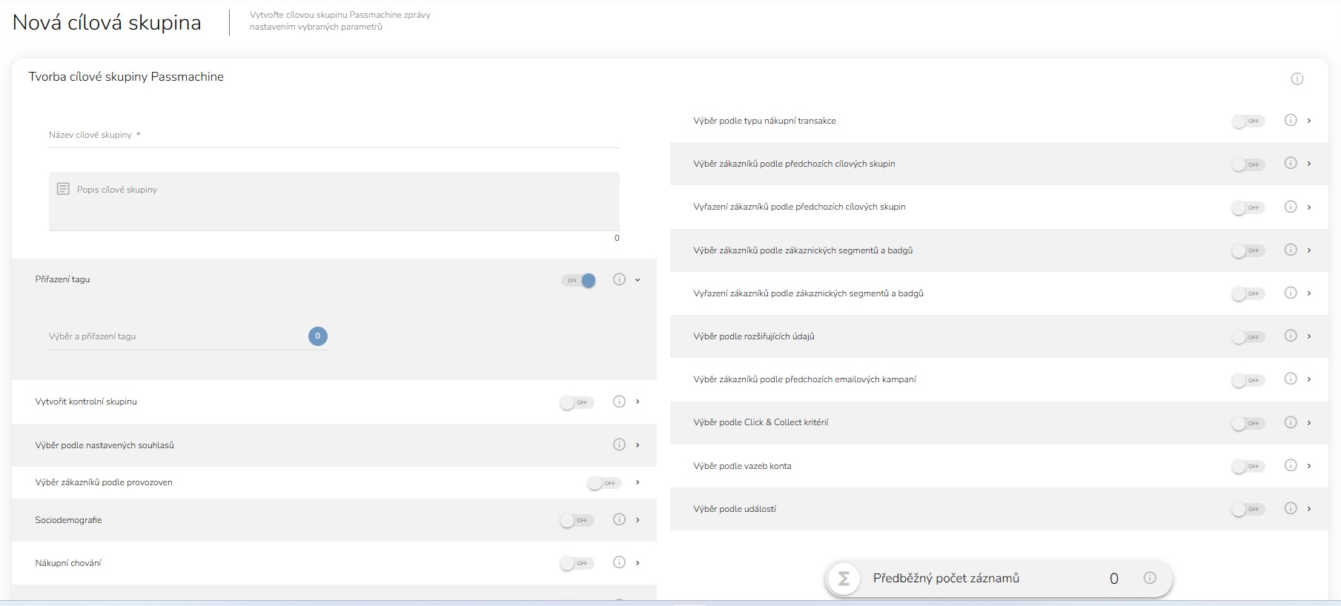Expand Výběr zákazníků podle provozoven chevron
The height and width of the screenshot is (606, 1341).
pyautogui.click(x=638, y=482)
